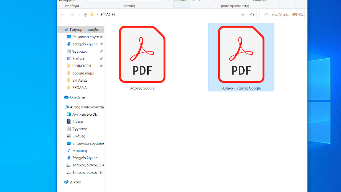
Task: Select ΕΡΓΑΣΙΕΣ folder in the sidebar
Action: [x=77, y=80]
